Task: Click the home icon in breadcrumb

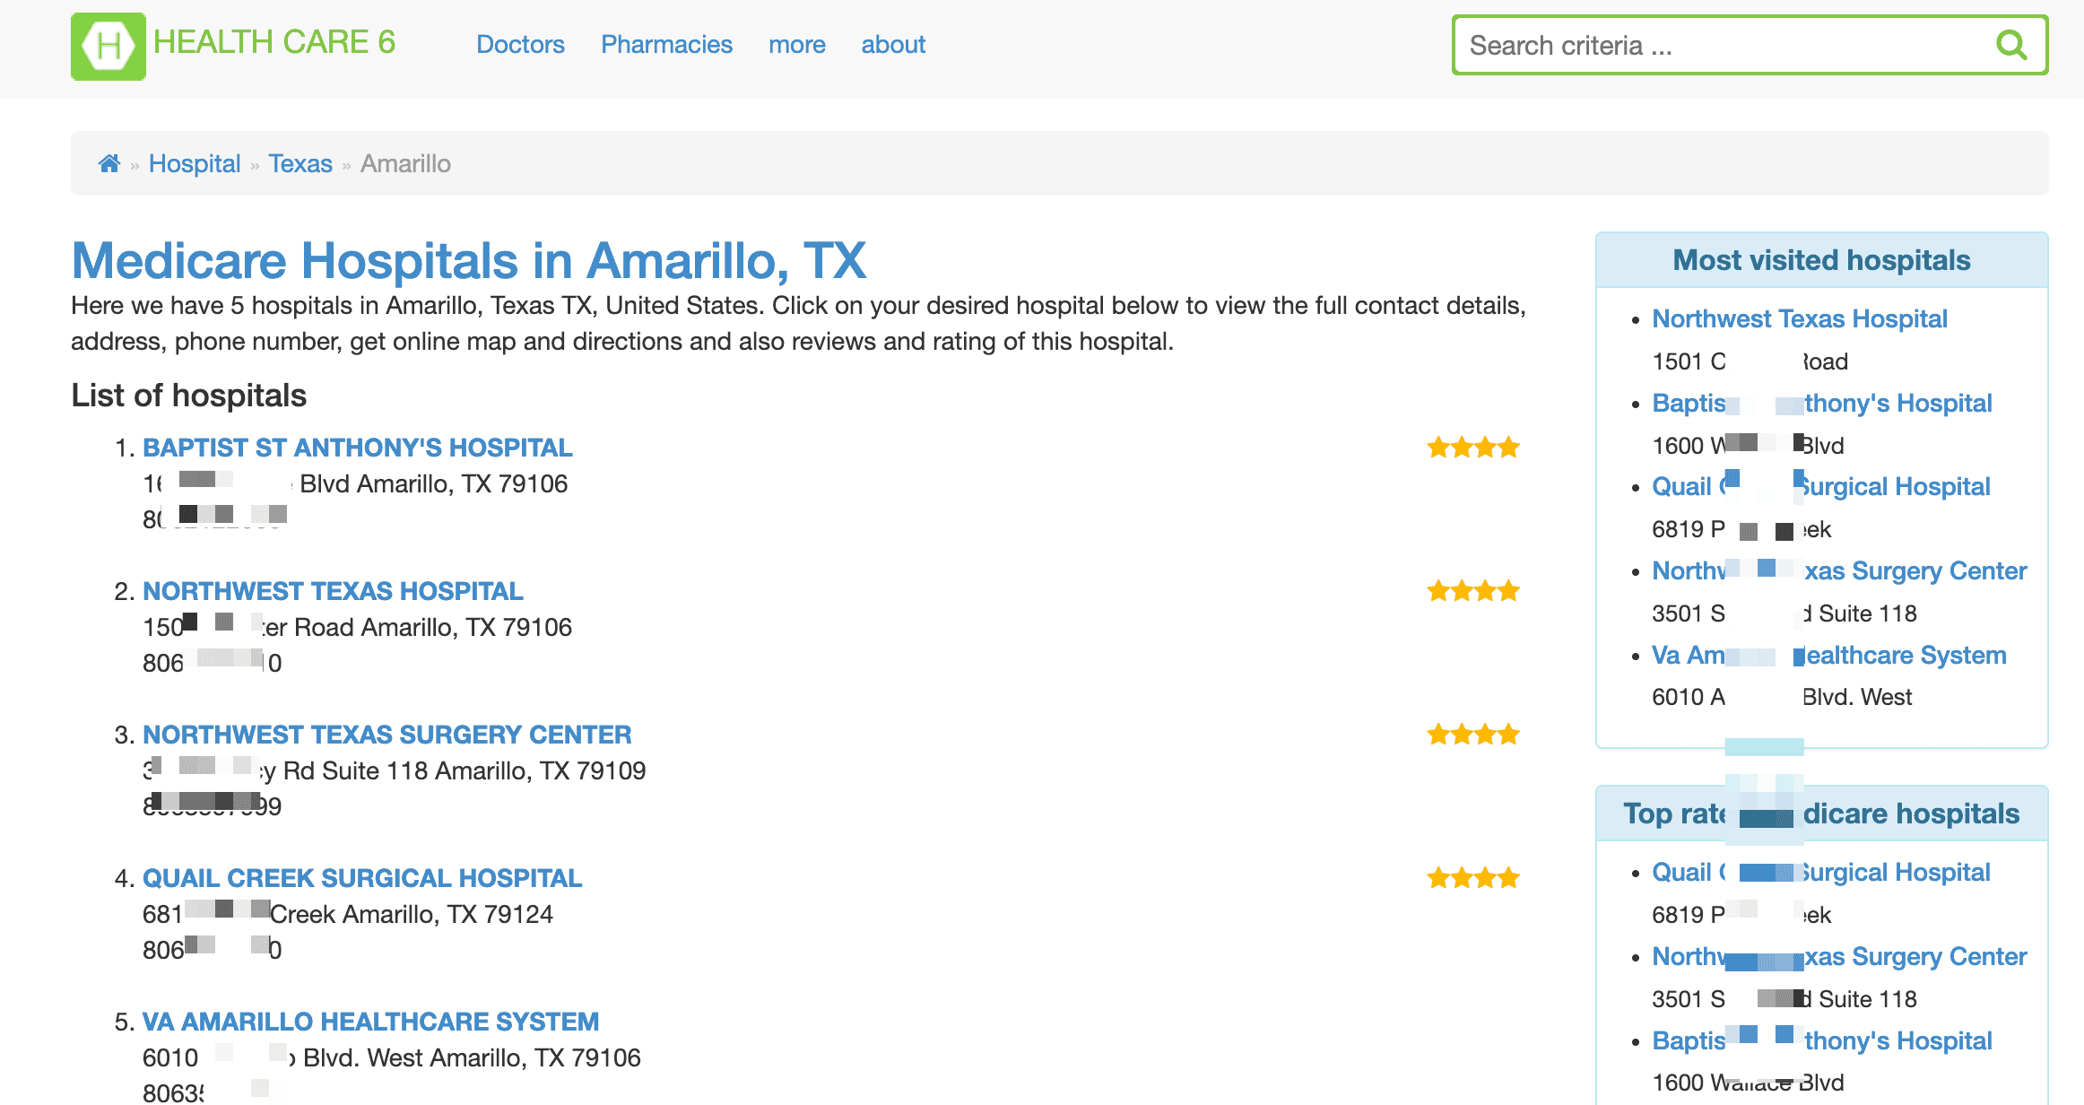Action: 109,163
